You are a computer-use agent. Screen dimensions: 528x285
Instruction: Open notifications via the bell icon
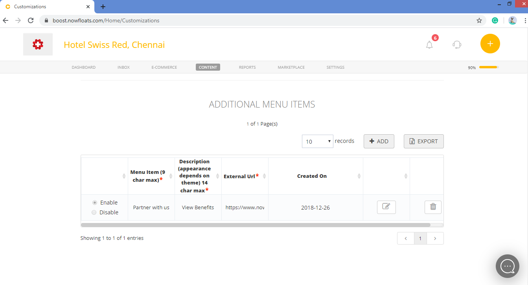[x=429, y=44]
